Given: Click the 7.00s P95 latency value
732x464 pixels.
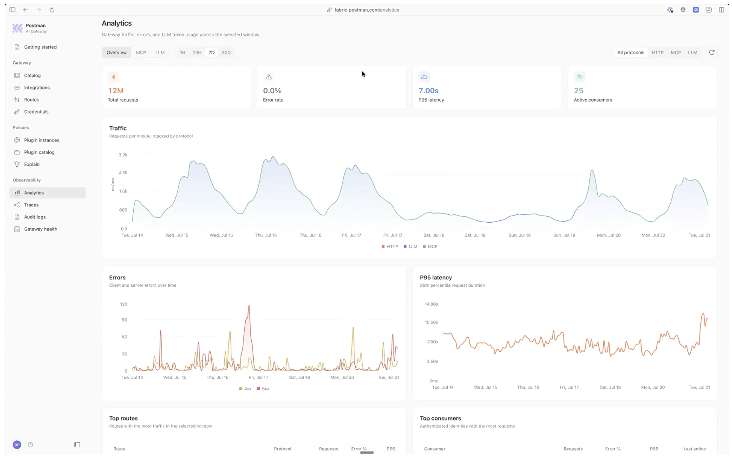Looking at the screenshot, I should tap(428, 90).
